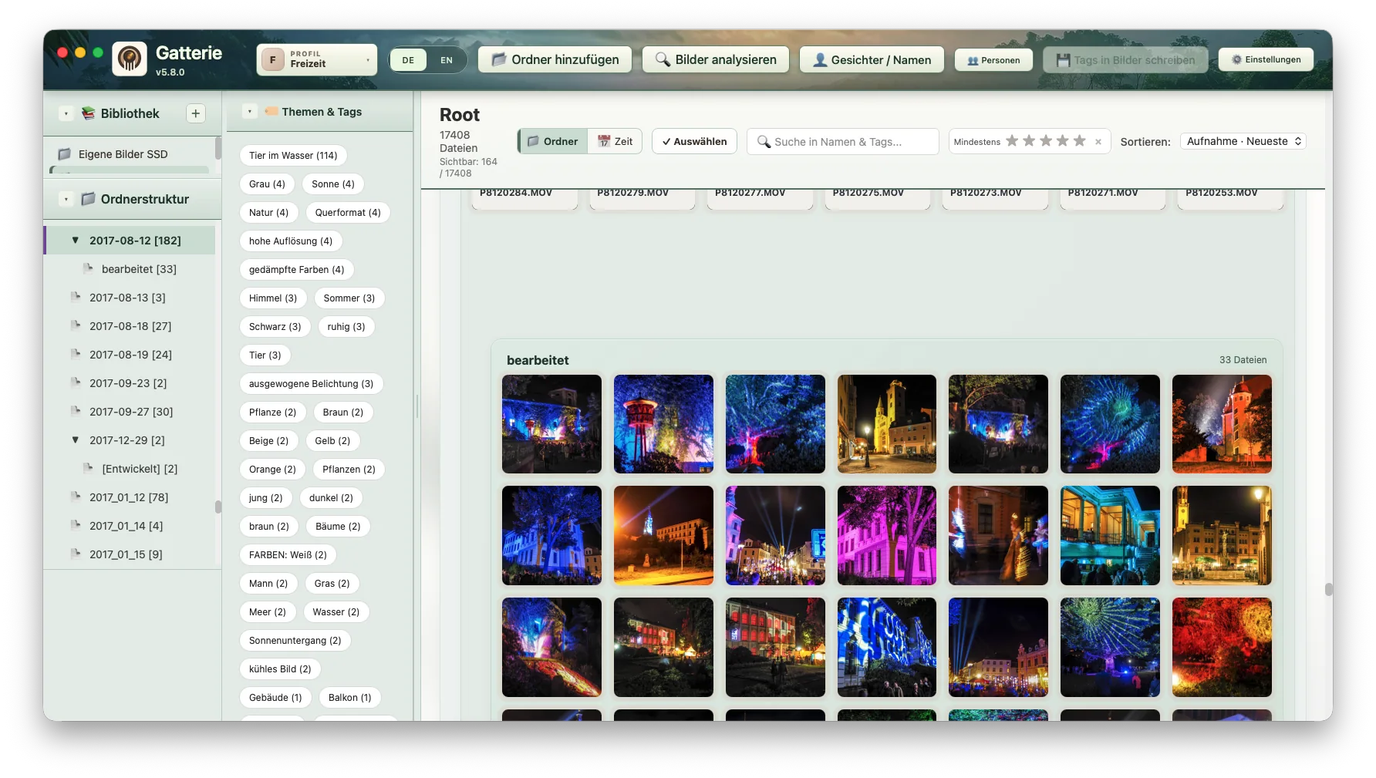Set minimum rating to five stars
Viewport: 1376px width, 778px height.
(x=1080, y=141)
